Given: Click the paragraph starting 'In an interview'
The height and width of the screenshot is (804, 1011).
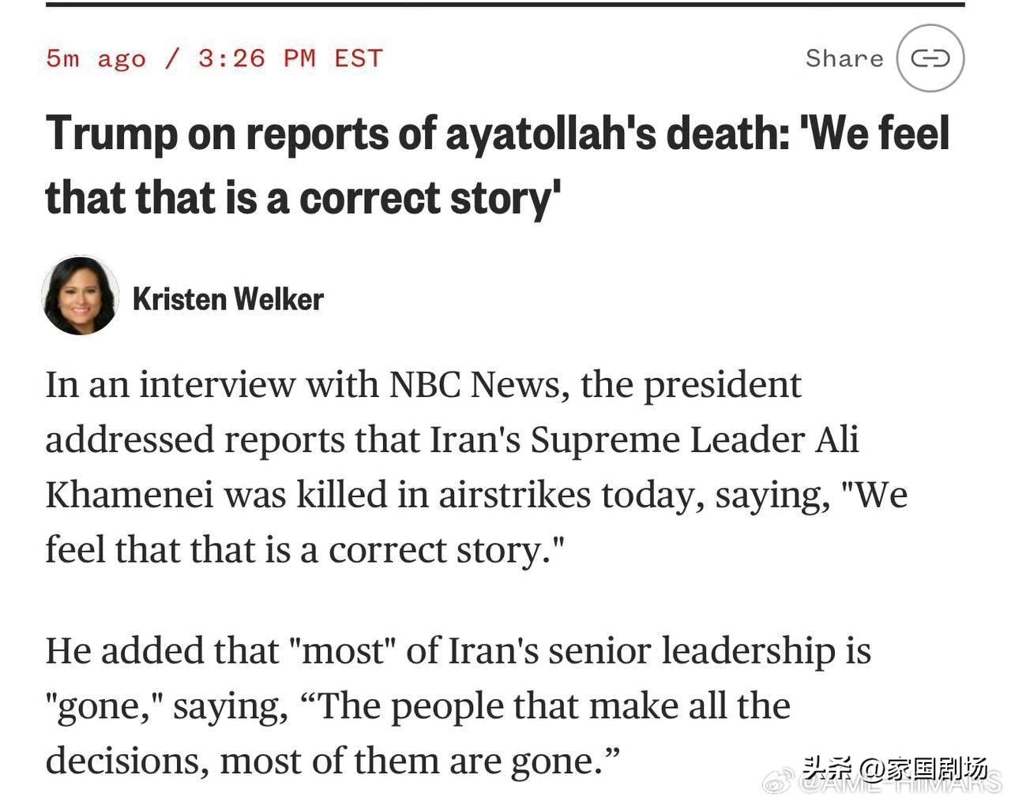Looking at the screenshot, I should click(x=474, y=467).
